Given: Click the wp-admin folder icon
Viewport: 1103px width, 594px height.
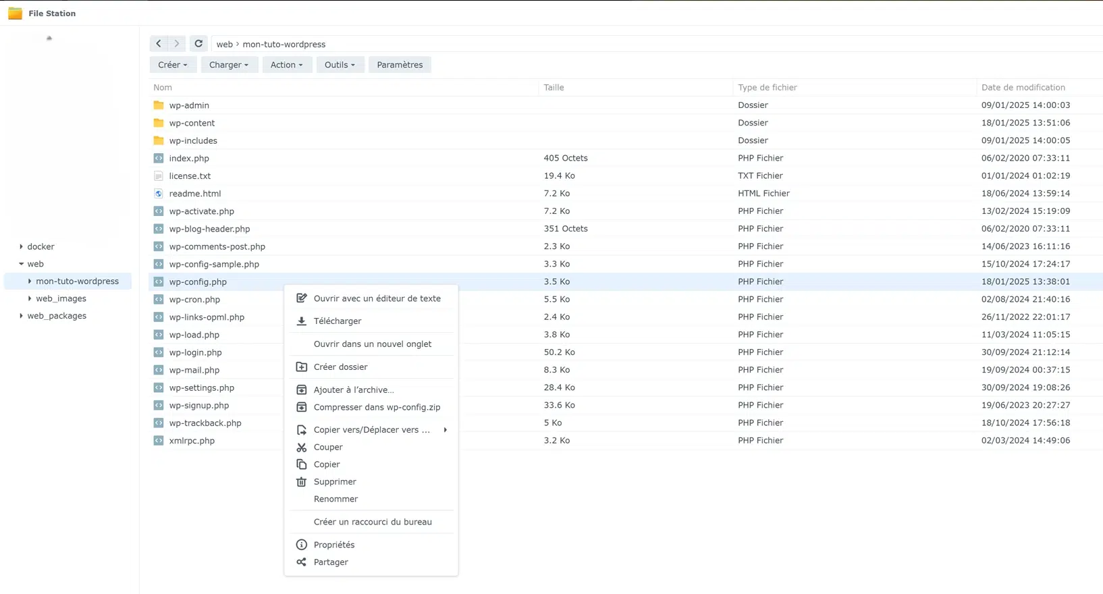Looking at the screenshot, I should click(159, 105).
